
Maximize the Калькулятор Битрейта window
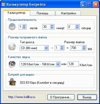[x=89, y=4]
